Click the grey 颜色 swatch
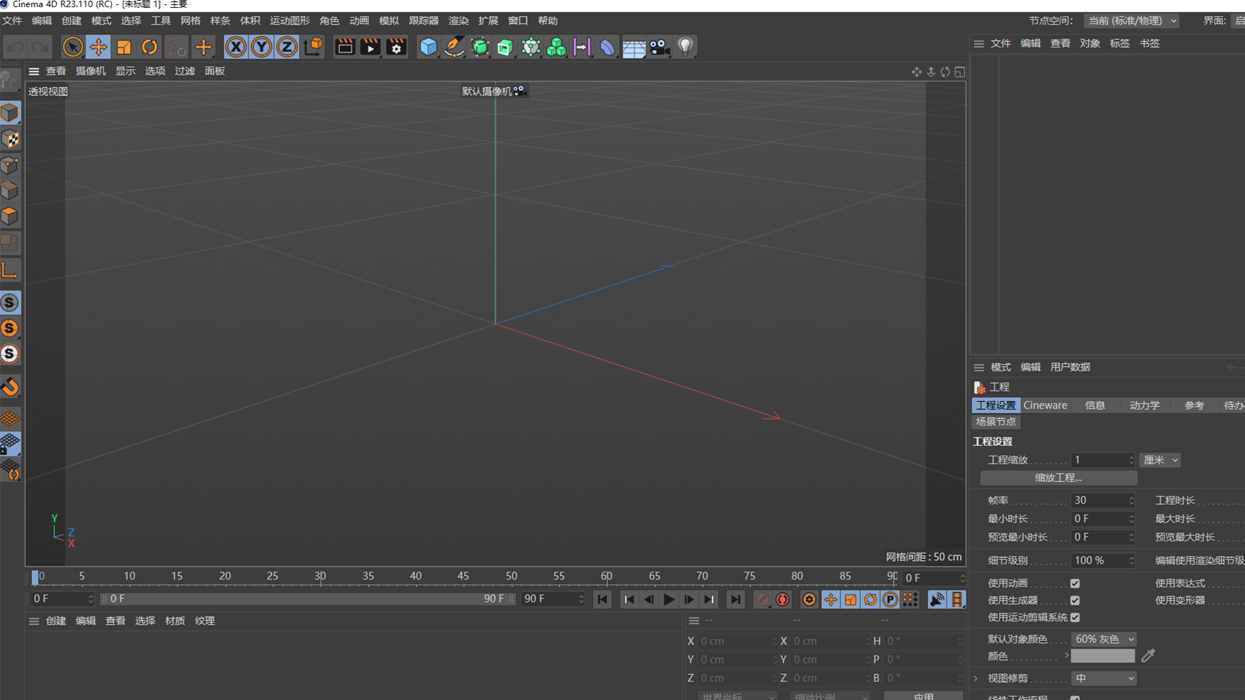The image size is (1245, 700). [x=1103, y=656]
